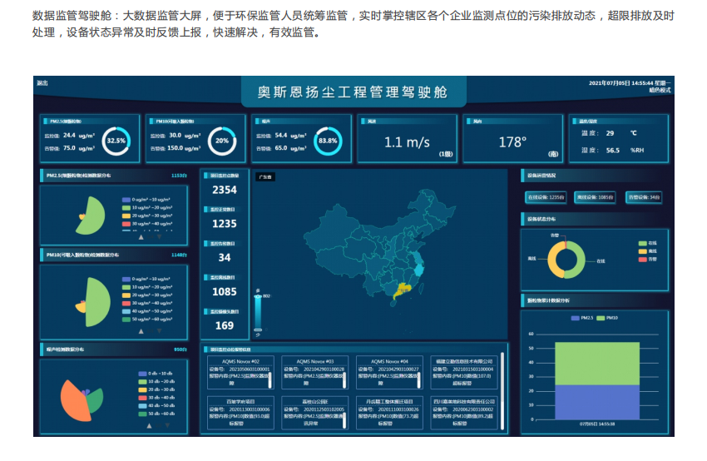Click noise legend previous-page up arrow
Viewport: 707px width, 461px height.
tap(149, 425)
